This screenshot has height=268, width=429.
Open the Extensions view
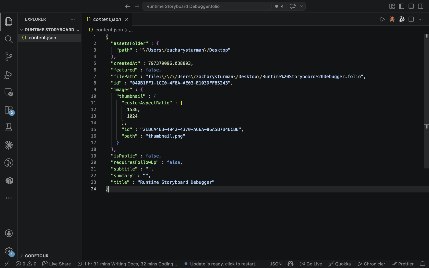9,110
